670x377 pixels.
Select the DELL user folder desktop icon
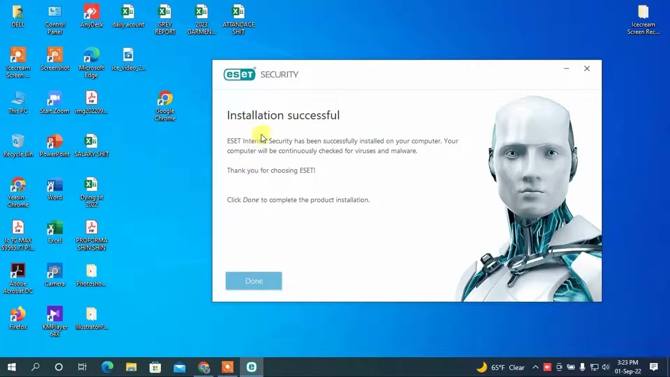[x=18, y=16]
